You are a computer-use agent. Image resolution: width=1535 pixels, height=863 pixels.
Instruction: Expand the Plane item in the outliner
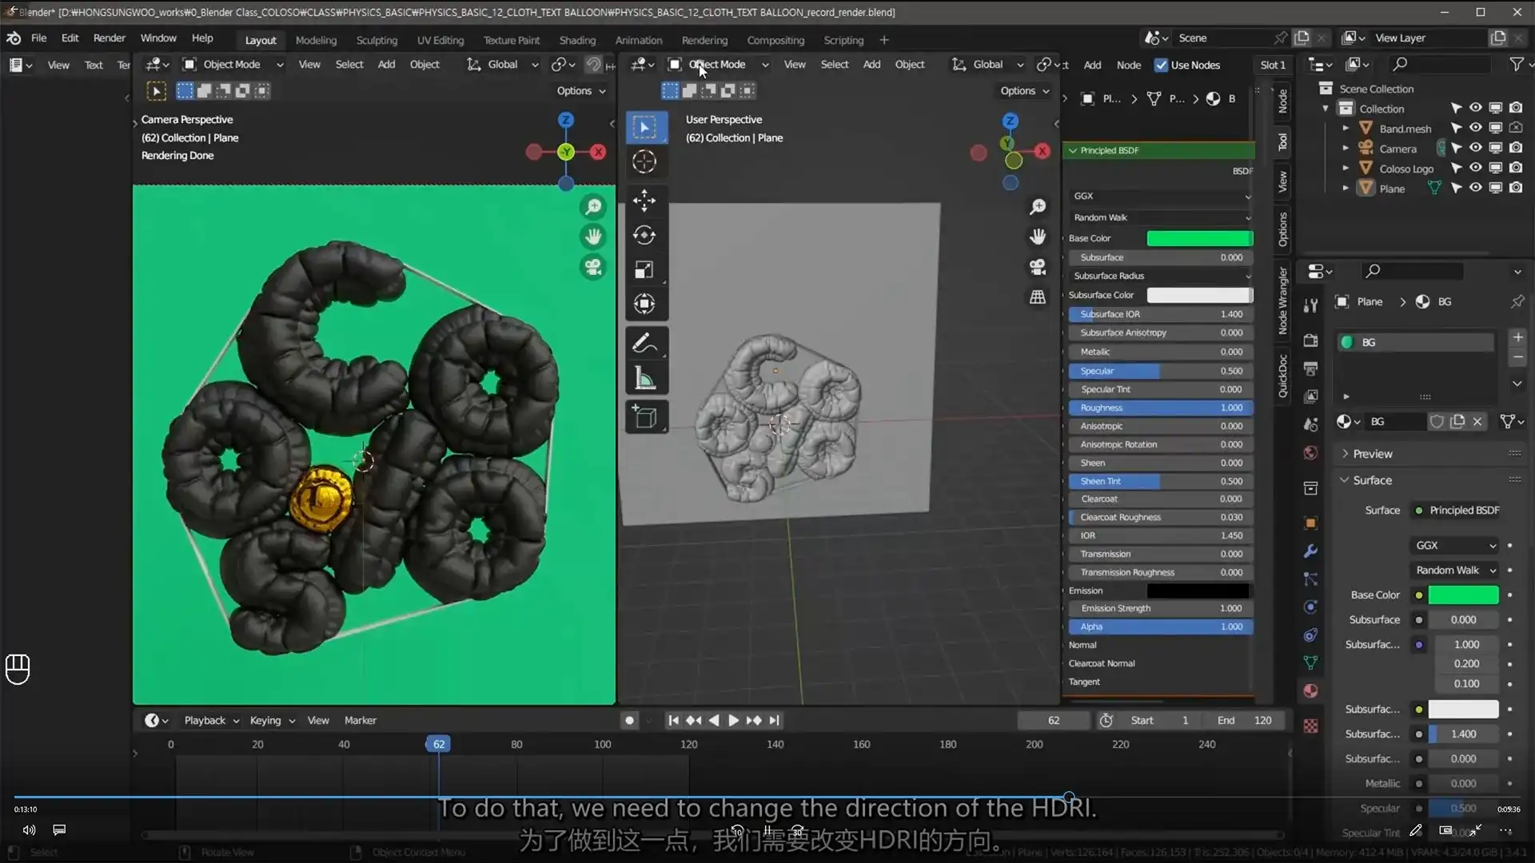coord(1346,188)
